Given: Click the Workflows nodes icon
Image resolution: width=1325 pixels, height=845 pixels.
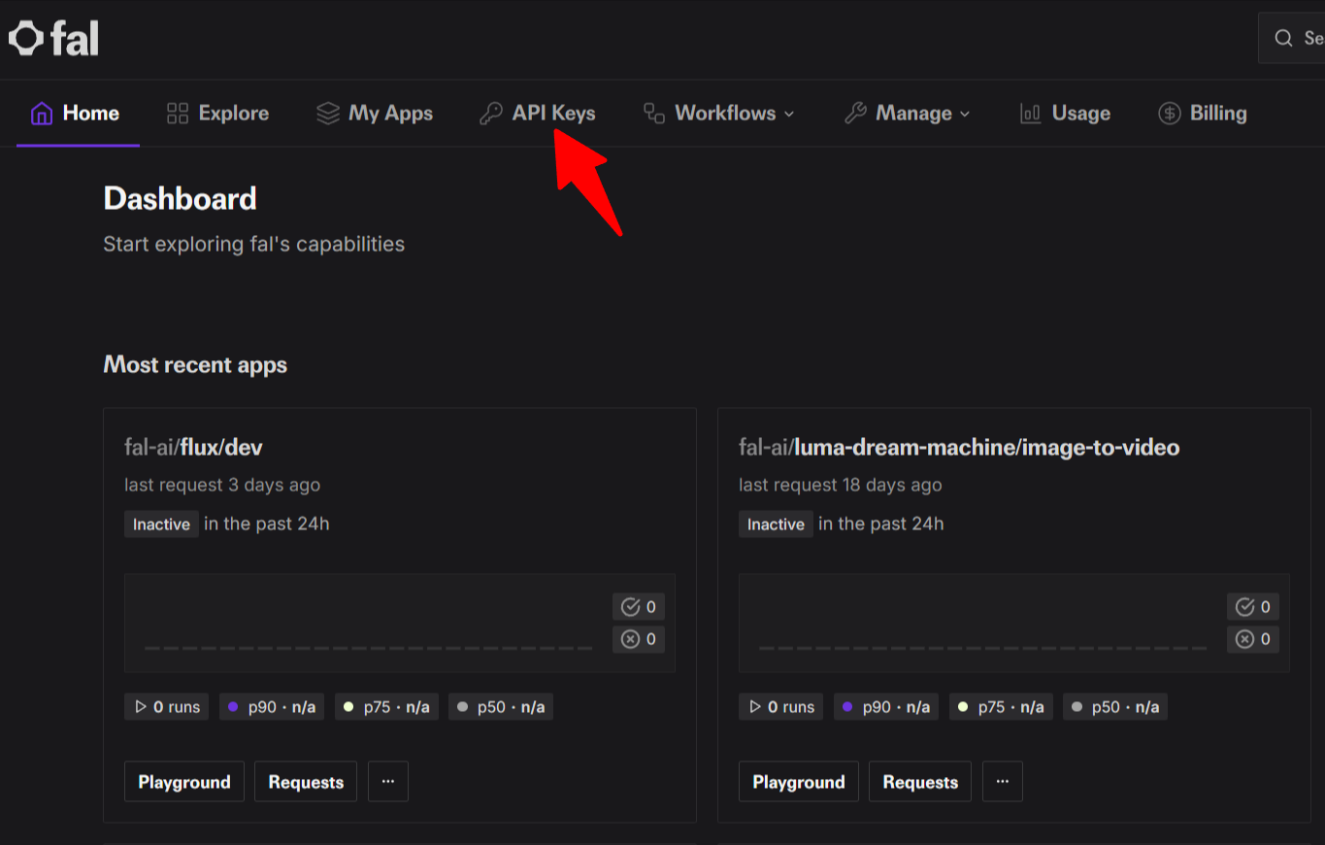Looking at the screenshot, I should (654, 114).
